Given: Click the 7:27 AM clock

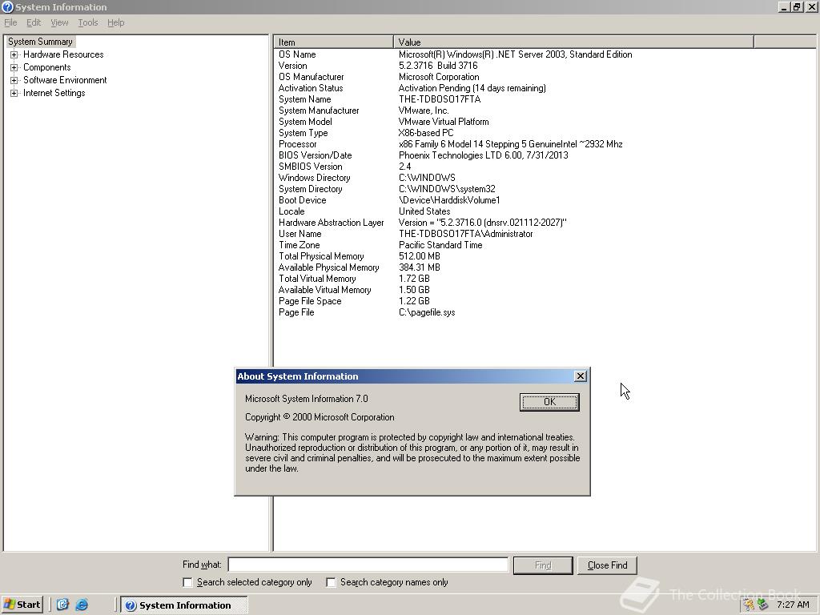Looking at the screenshot, I should tap(793, 605).
